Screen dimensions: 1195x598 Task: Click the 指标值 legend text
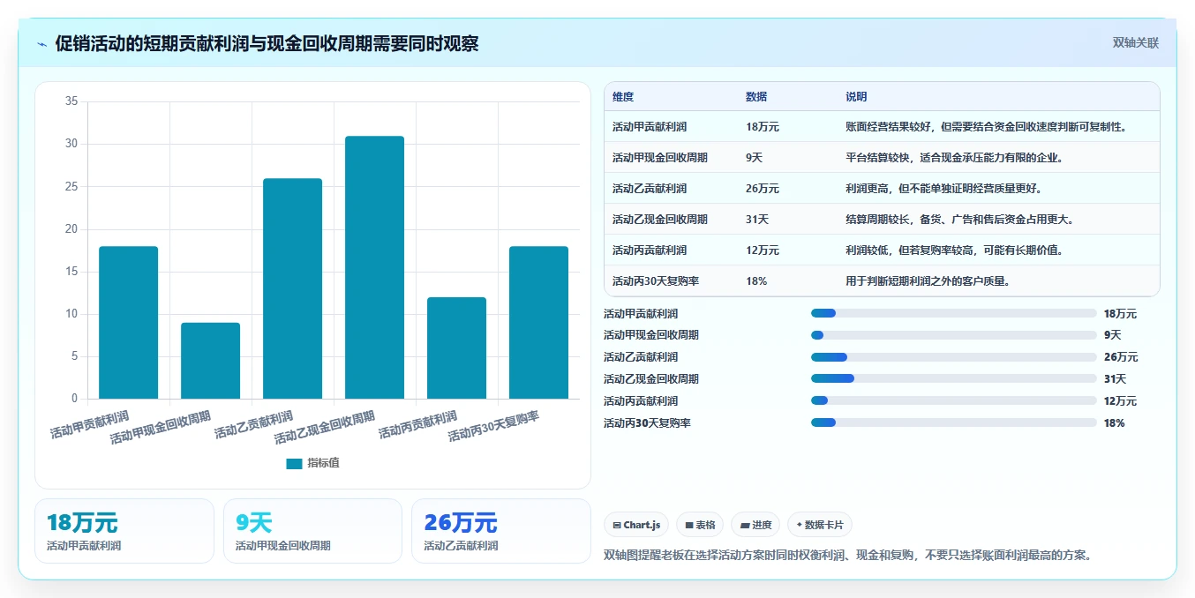point(323,463)
